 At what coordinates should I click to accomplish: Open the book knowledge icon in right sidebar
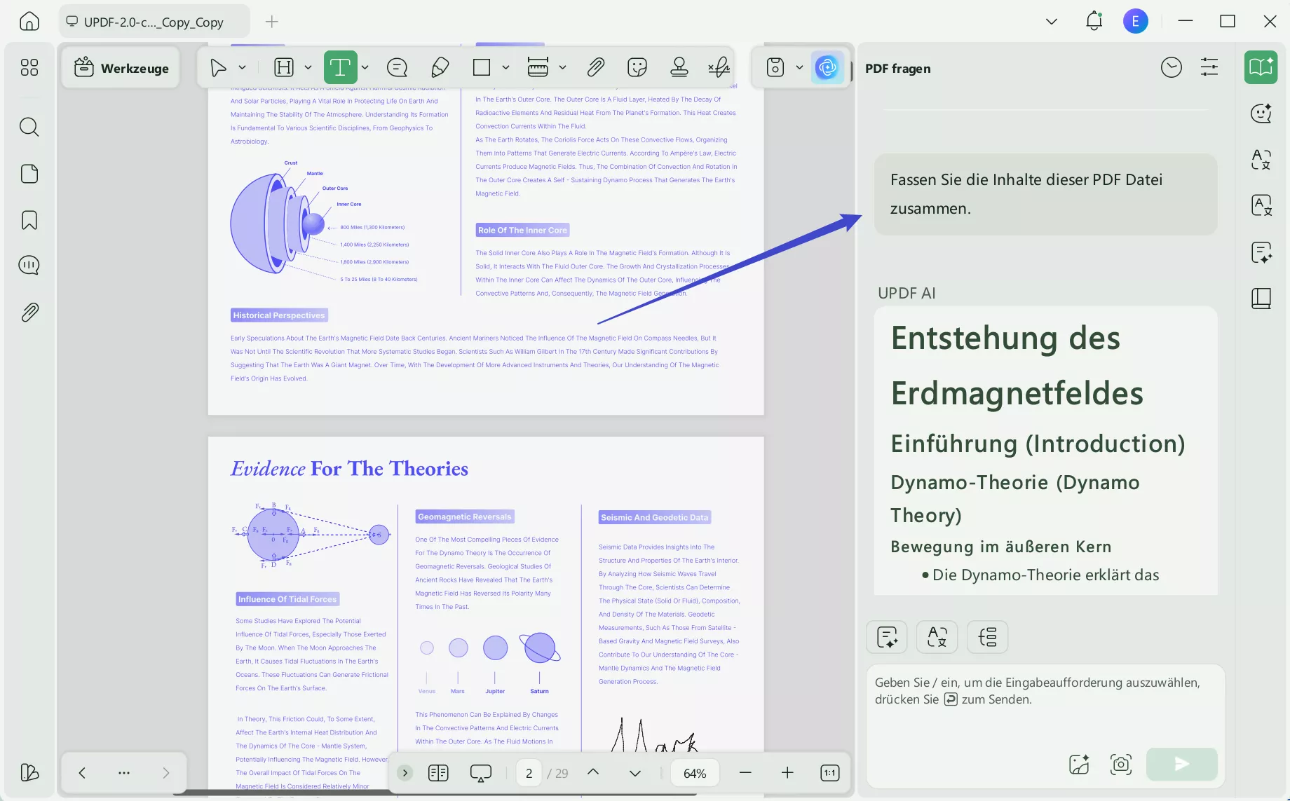[1261, 299]
